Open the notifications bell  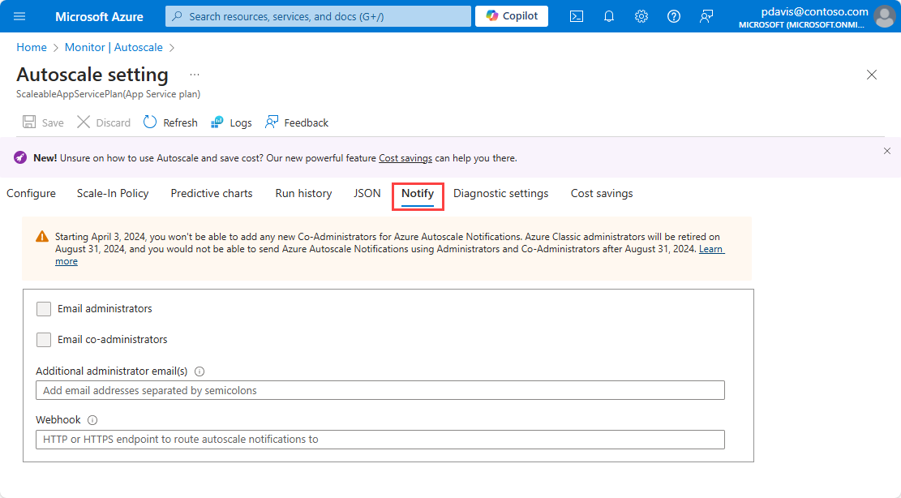click(x=608, y=16)
